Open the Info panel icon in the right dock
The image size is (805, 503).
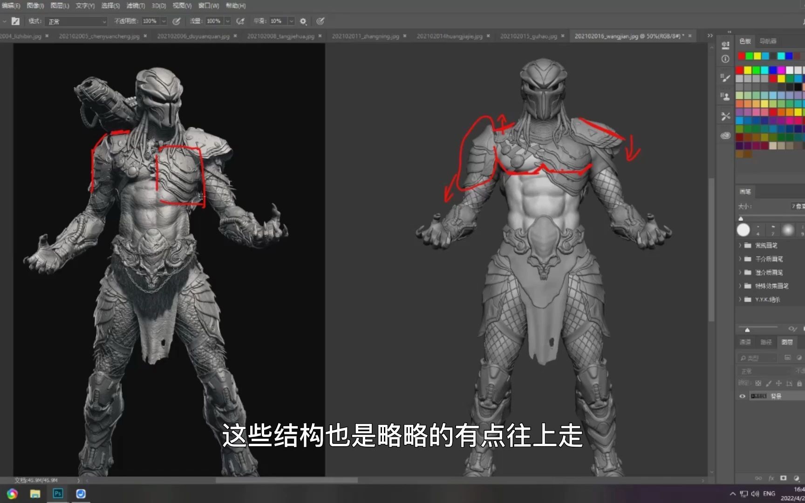click(x=725, y=59)
